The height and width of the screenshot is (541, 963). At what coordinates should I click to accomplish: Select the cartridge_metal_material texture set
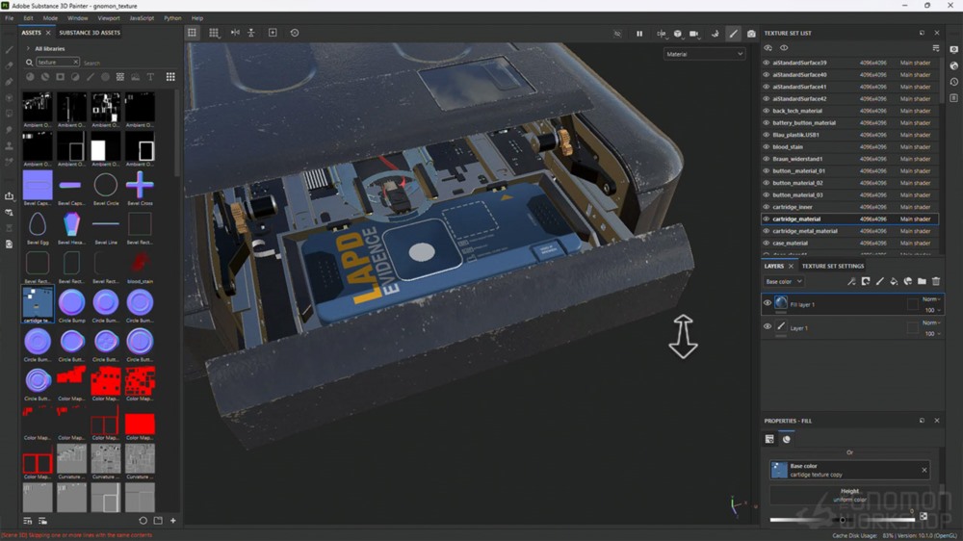click(850, 231)
